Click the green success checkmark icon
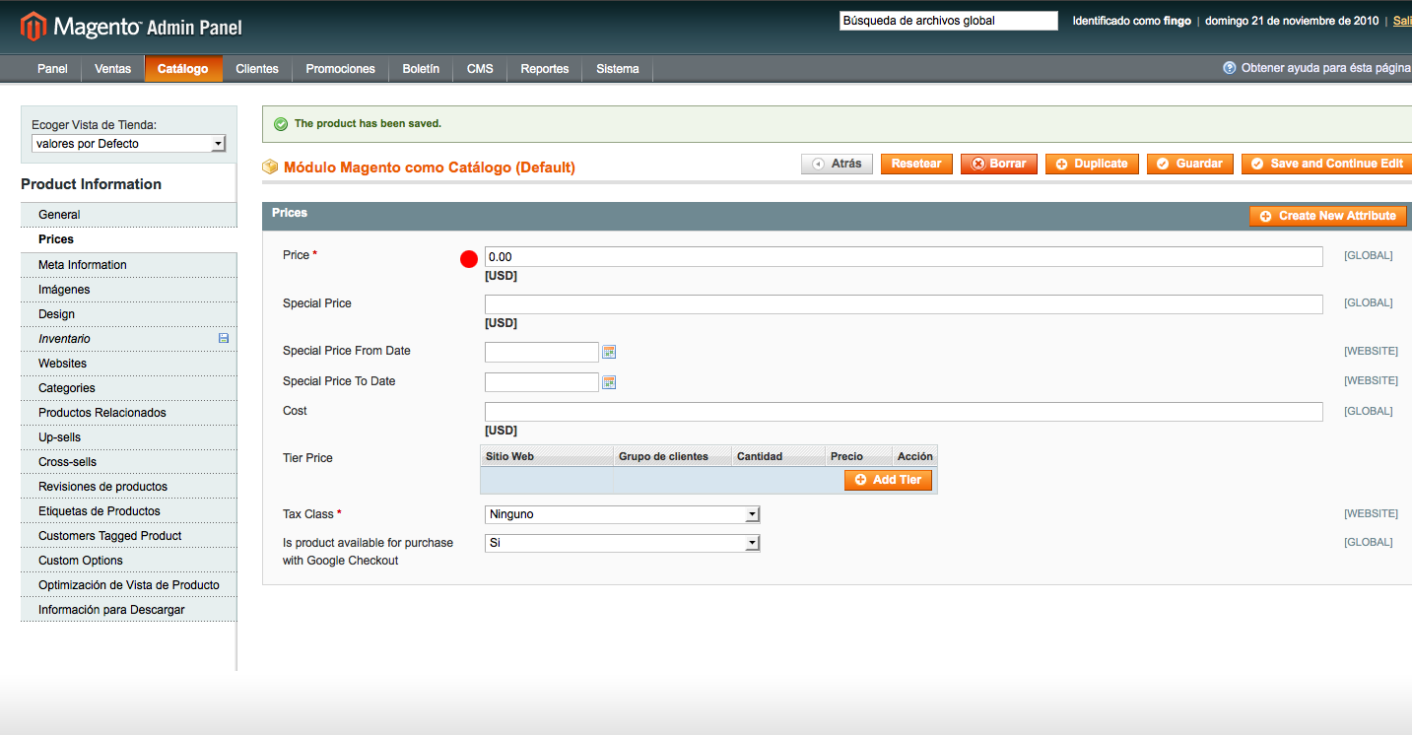This screenshot has height=735, width=1412. 281,124
